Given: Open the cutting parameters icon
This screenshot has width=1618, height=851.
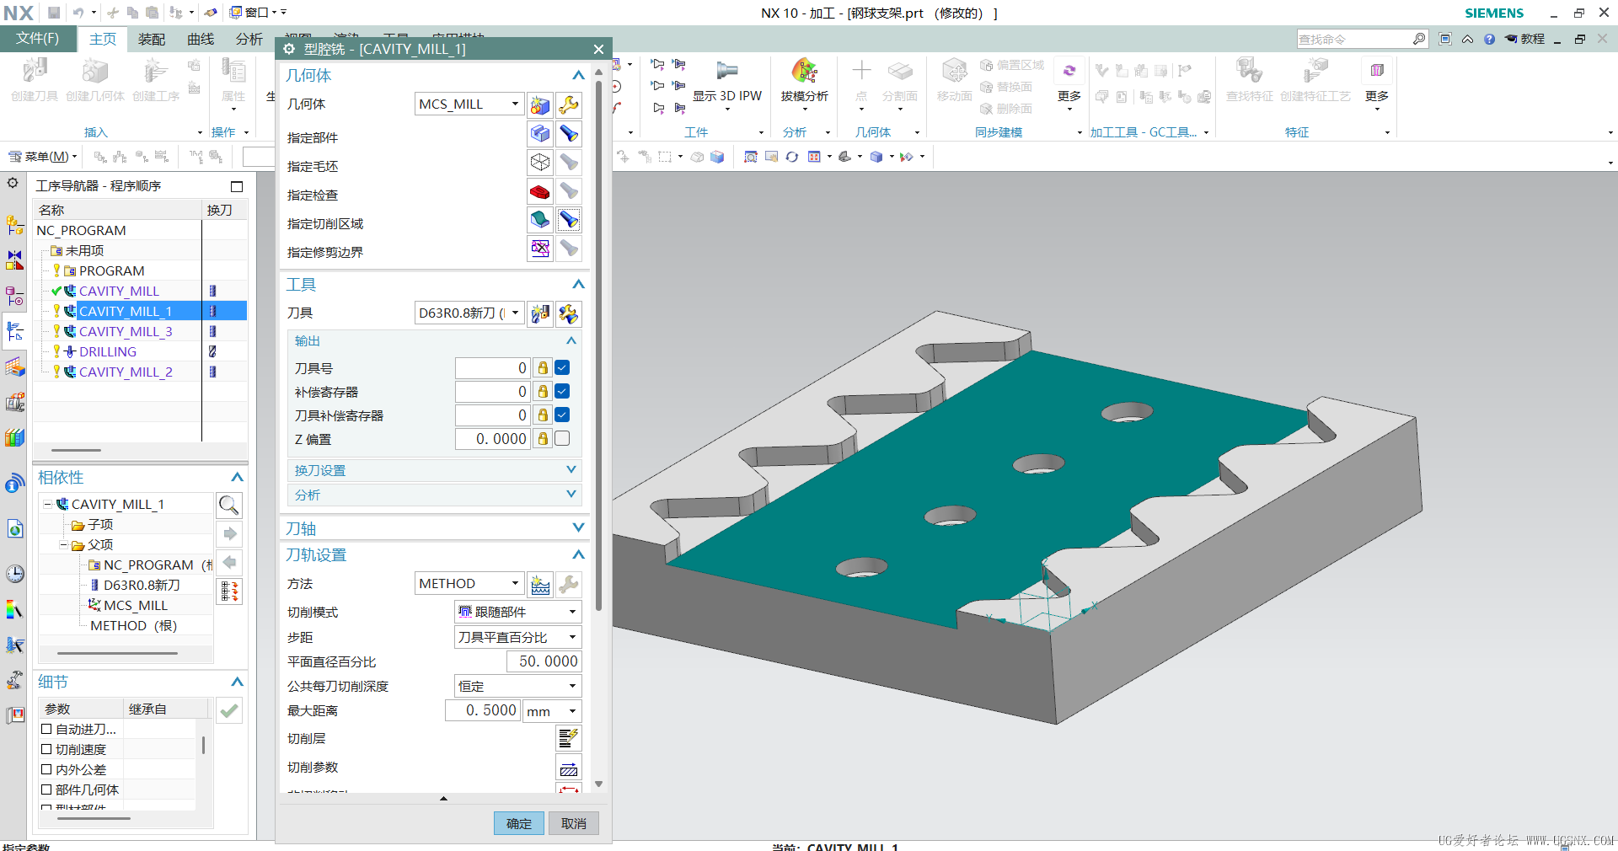Looking at the screenshot, I should [x=569, y=768].
